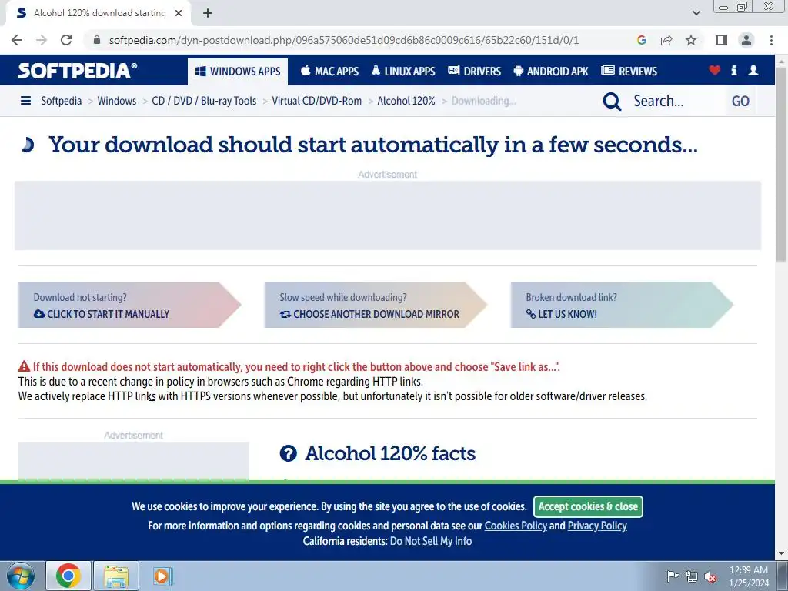788x591 pixels.
Task: Click the Action Center flag tray icon
Action: (673, 576)
